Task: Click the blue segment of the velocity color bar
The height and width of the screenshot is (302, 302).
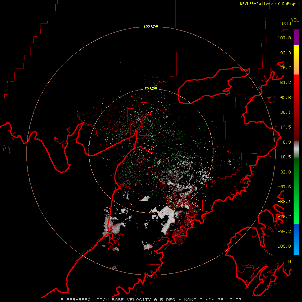Action: click(296, 239)
